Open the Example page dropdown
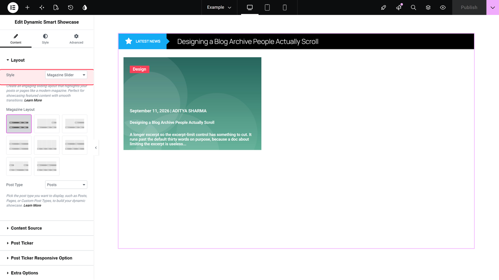 pyautogui.click(x=219, y=7)
